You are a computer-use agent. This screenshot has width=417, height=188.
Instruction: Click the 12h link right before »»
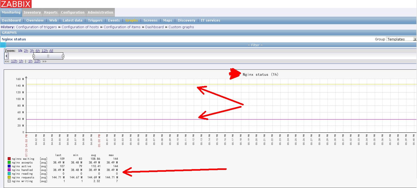click(x=37, y=61)
